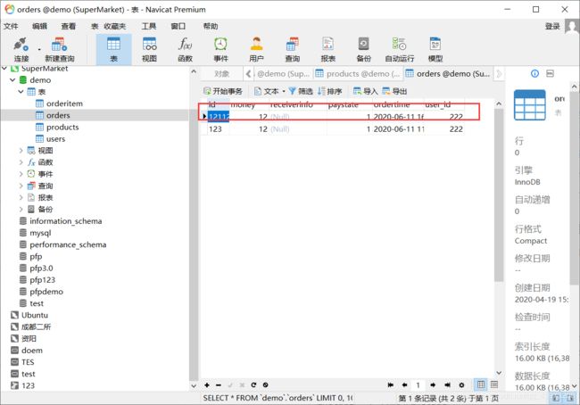Screen dimensions: 580x405
Task: Click the page number field showing 1
Action: (418, 385)
